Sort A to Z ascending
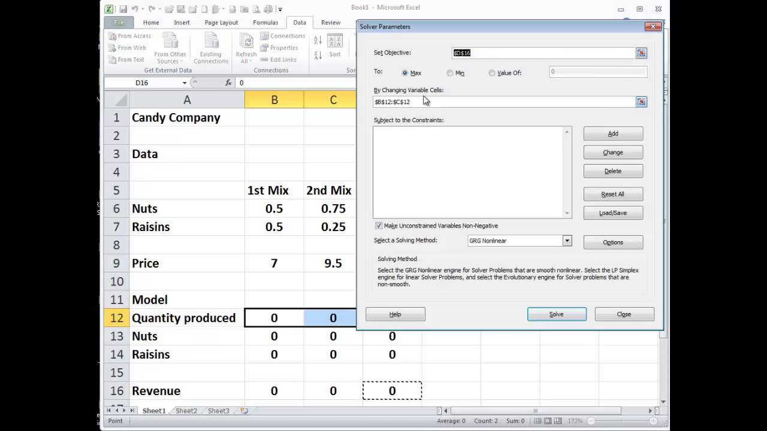Image resolution: width=767 pixels, height=431 pixels. [318, 40]
